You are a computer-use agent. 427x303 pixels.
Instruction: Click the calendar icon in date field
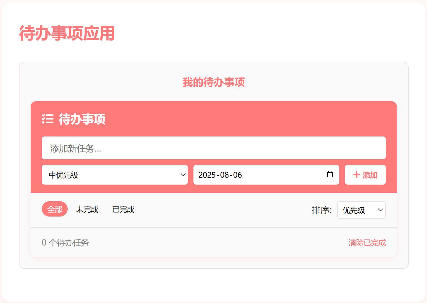click(x=330, y=175)
